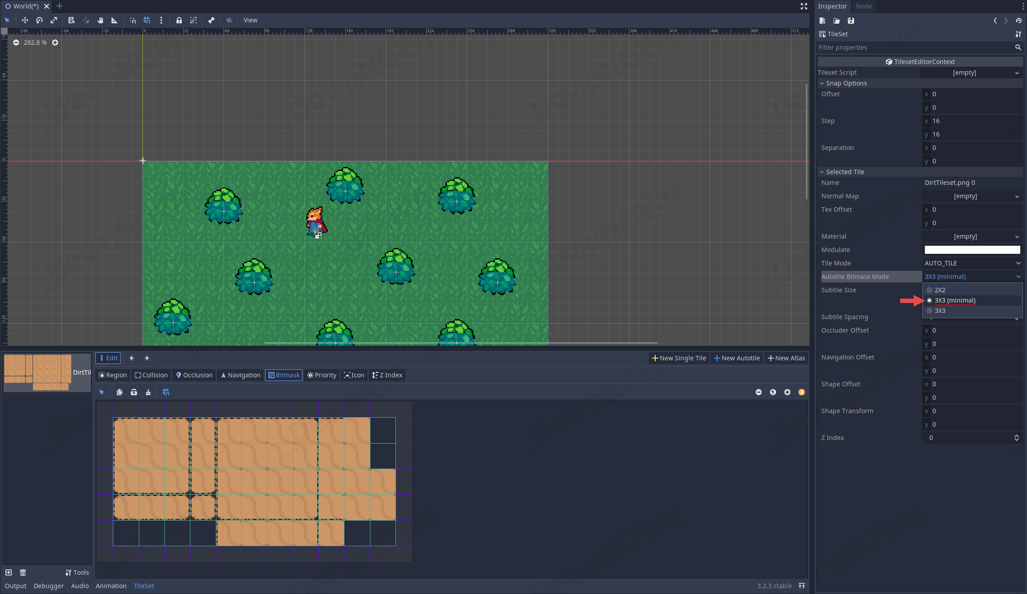Activate the Pan Mode hand tool
Image resolution: width=1027 pixels, height=594 pixels.
[x=100, y=20]
